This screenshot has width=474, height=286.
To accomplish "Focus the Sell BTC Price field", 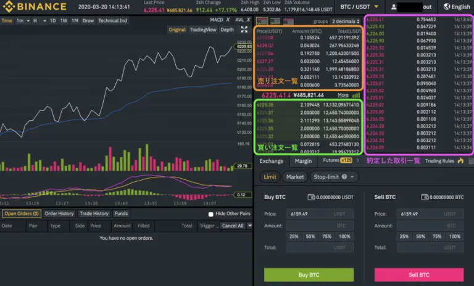I will point(430,214).
